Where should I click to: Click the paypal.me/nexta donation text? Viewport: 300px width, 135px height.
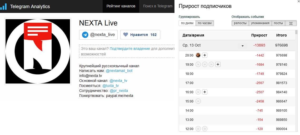pos(119,96)
